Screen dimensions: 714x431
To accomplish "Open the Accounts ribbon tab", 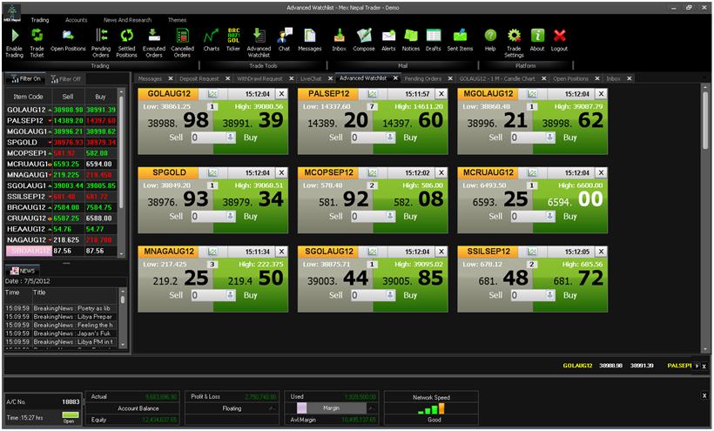I will point(77,19).
